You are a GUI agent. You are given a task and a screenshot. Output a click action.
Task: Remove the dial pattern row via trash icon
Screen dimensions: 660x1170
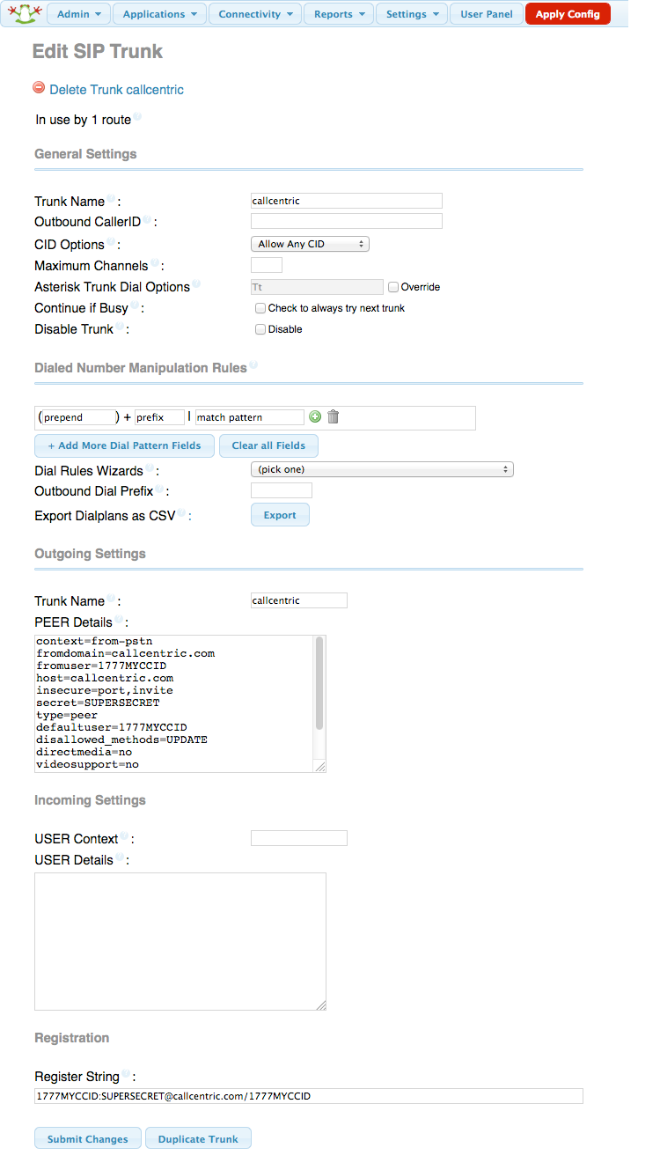[333, 416]
